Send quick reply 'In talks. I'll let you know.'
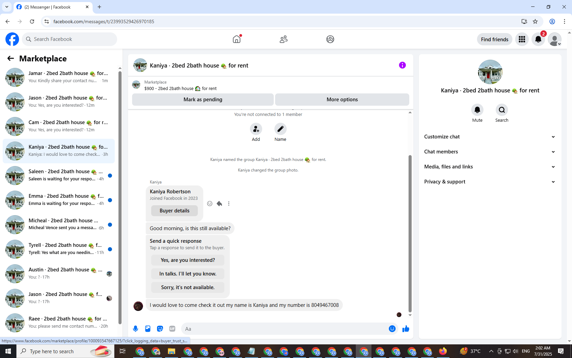Viewport: 572px width, 358px height. (x=188, y=274)
